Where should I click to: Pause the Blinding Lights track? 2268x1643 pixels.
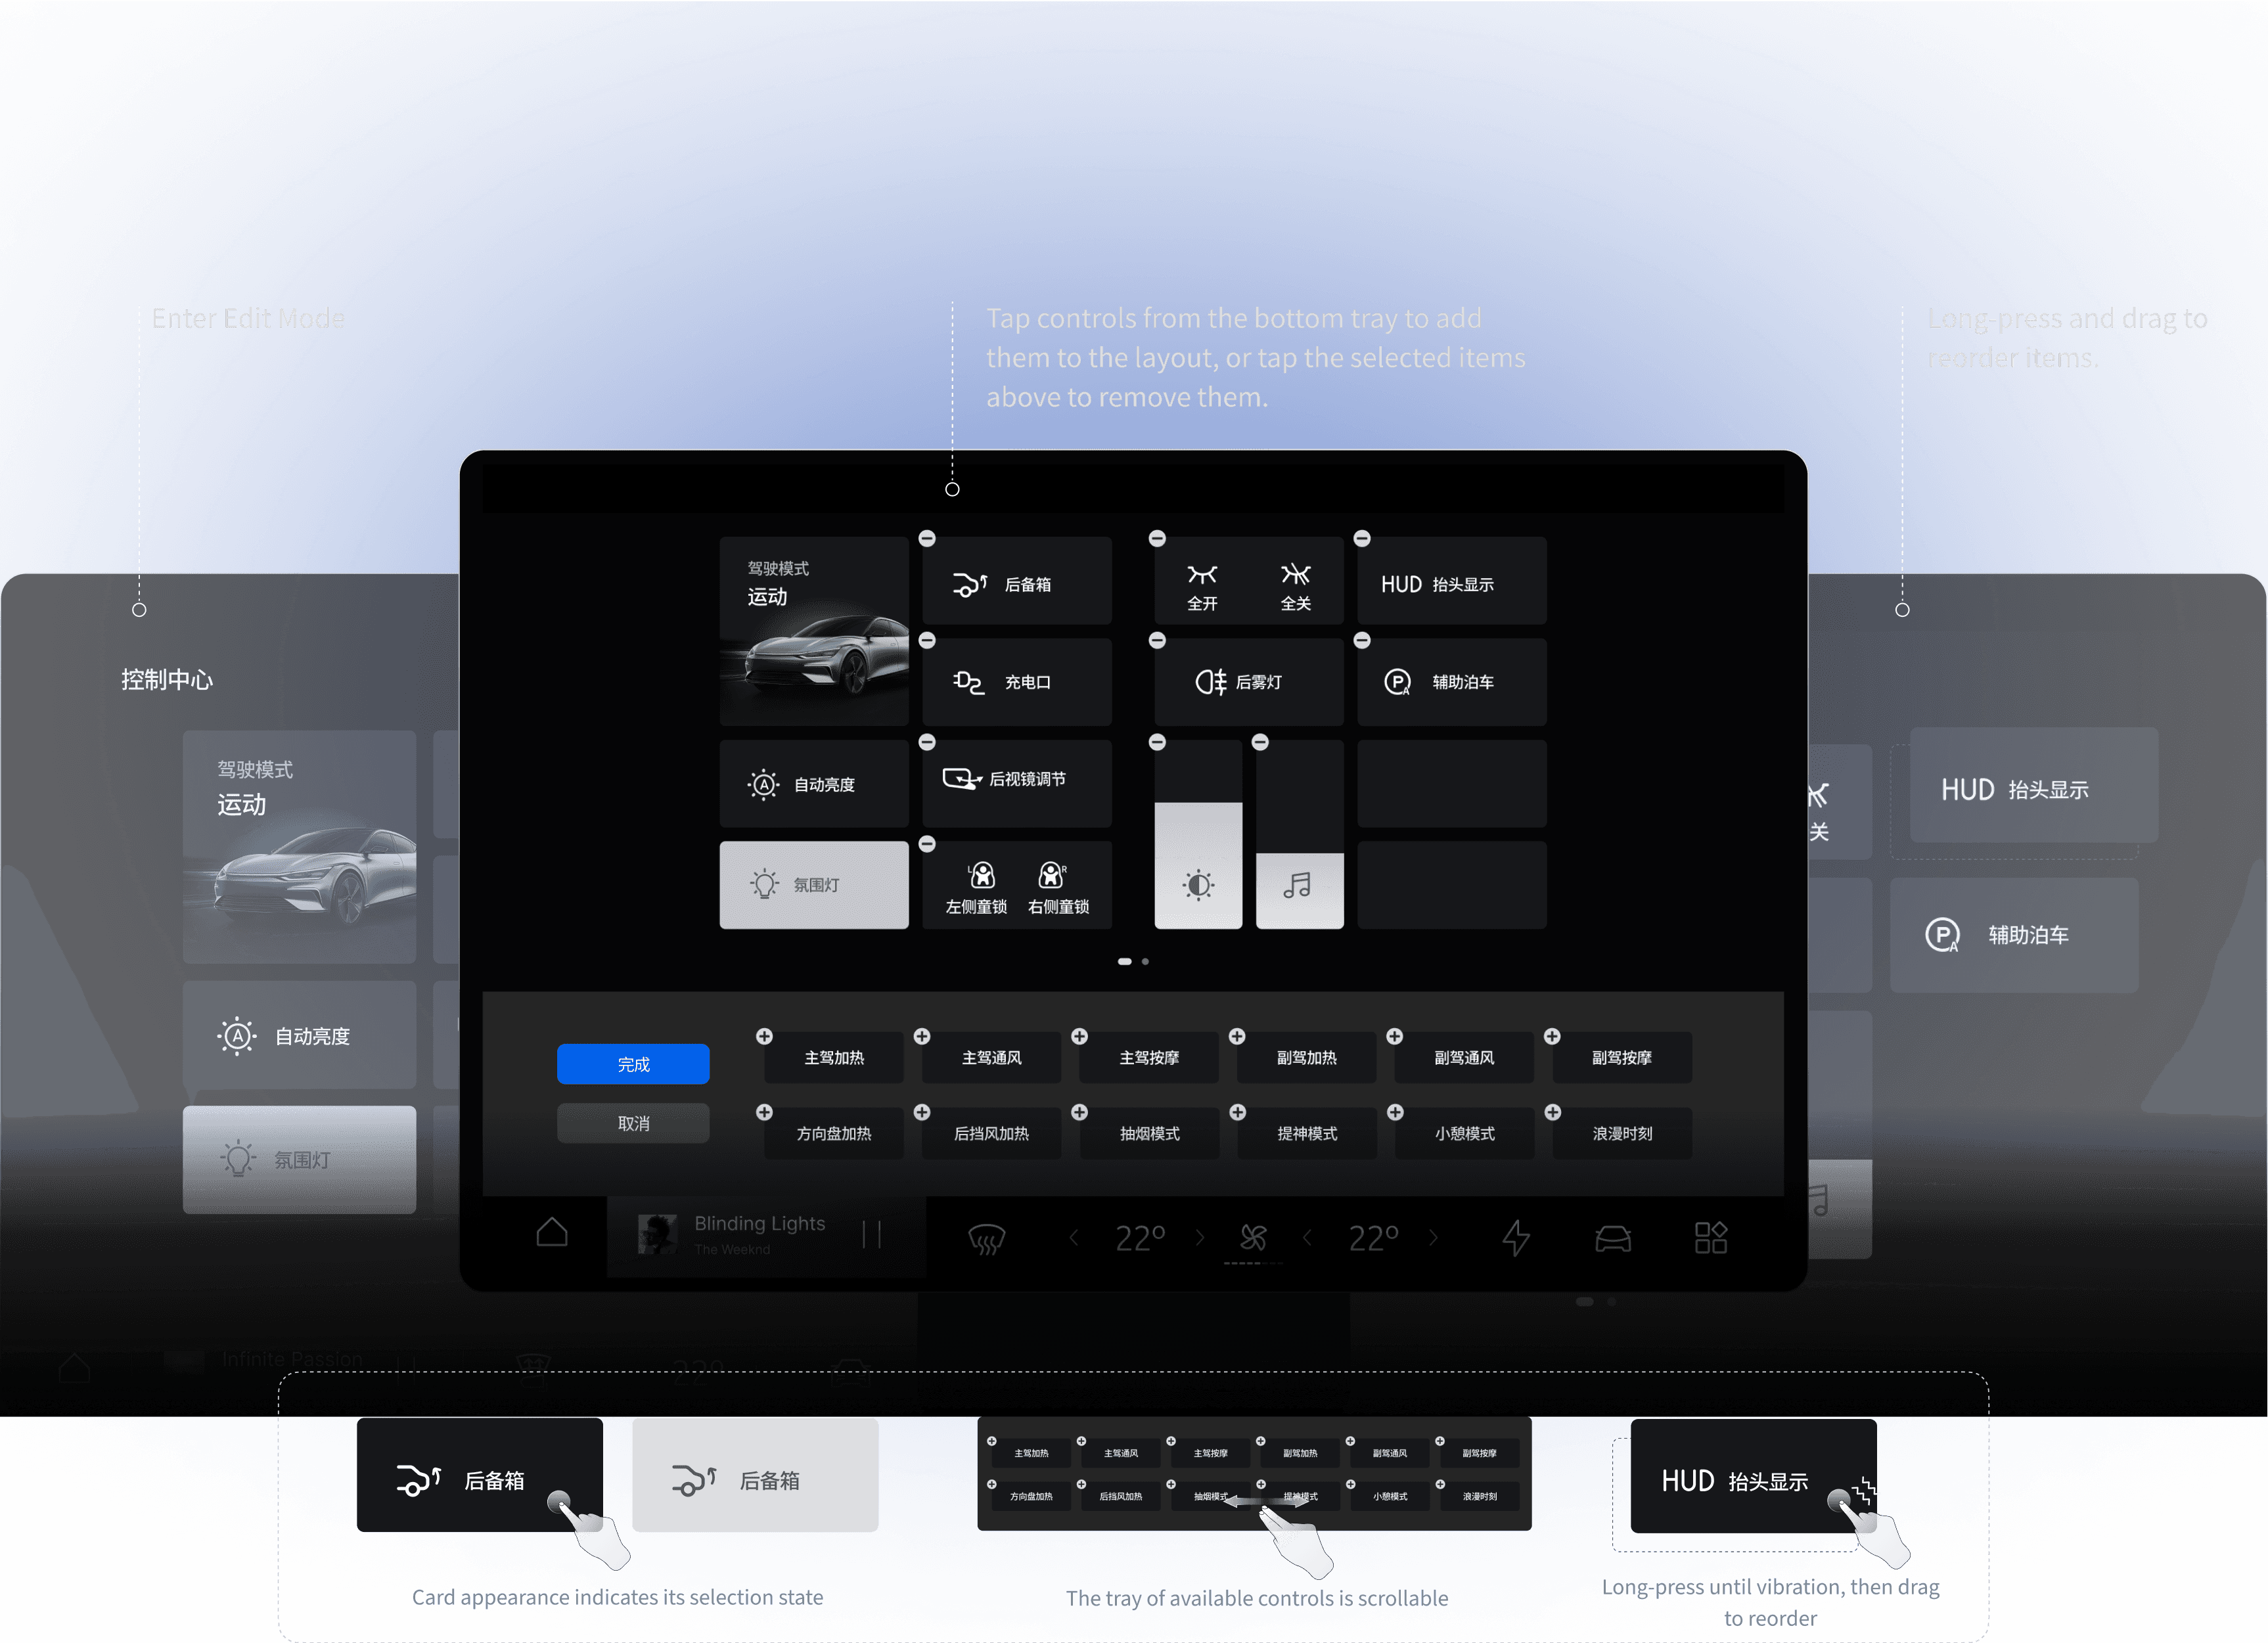(871, 1234)
